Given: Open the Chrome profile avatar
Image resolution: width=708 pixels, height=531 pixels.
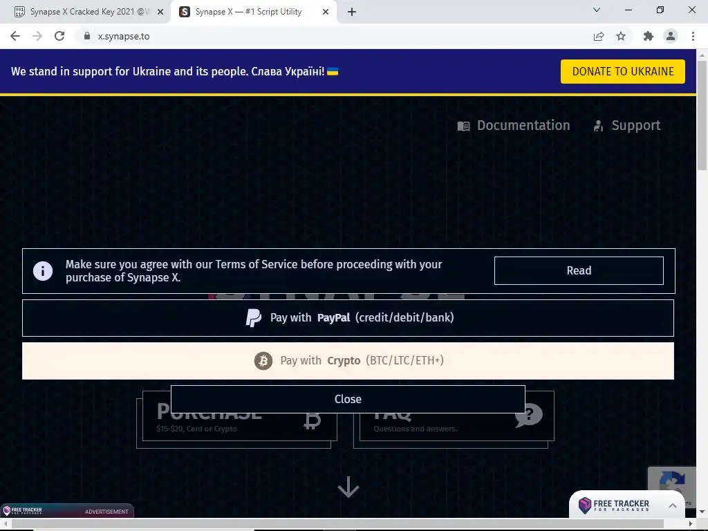Looking at the screenshot, I should (671, 36).
